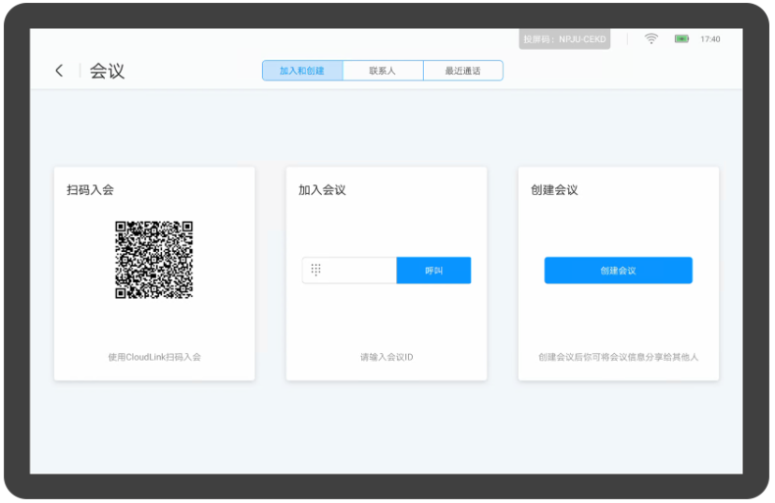
Task: Switch to the 最近通话 tab
Action: point(463,71)
